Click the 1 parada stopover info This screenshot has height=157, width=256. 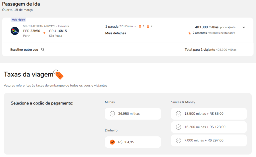click(x=111, y=26)
